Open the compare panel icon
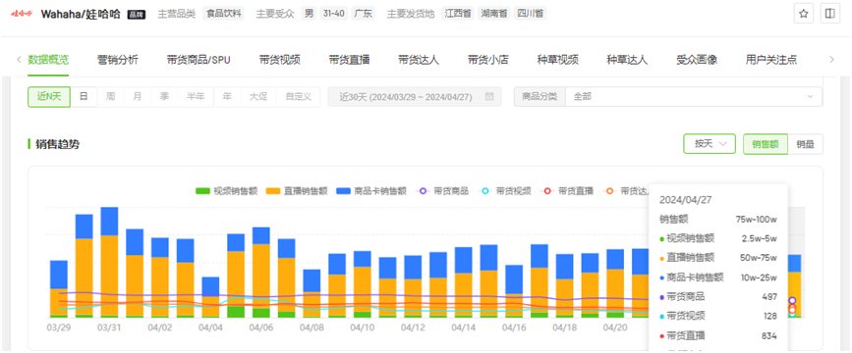Screen dimensions: 852x353 [829, 14]
